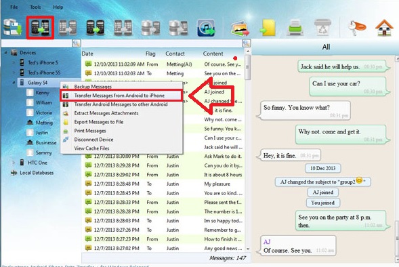Open the Metting group chat in tree

[x=44, y=123]
